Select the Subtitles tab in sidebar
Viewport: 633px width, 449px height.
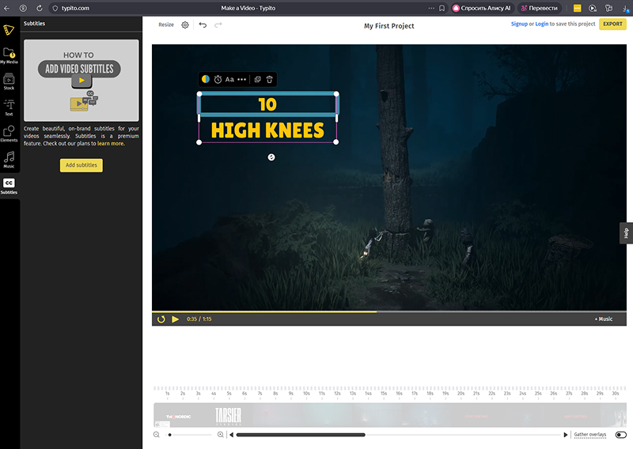click(x=9, y=186)
